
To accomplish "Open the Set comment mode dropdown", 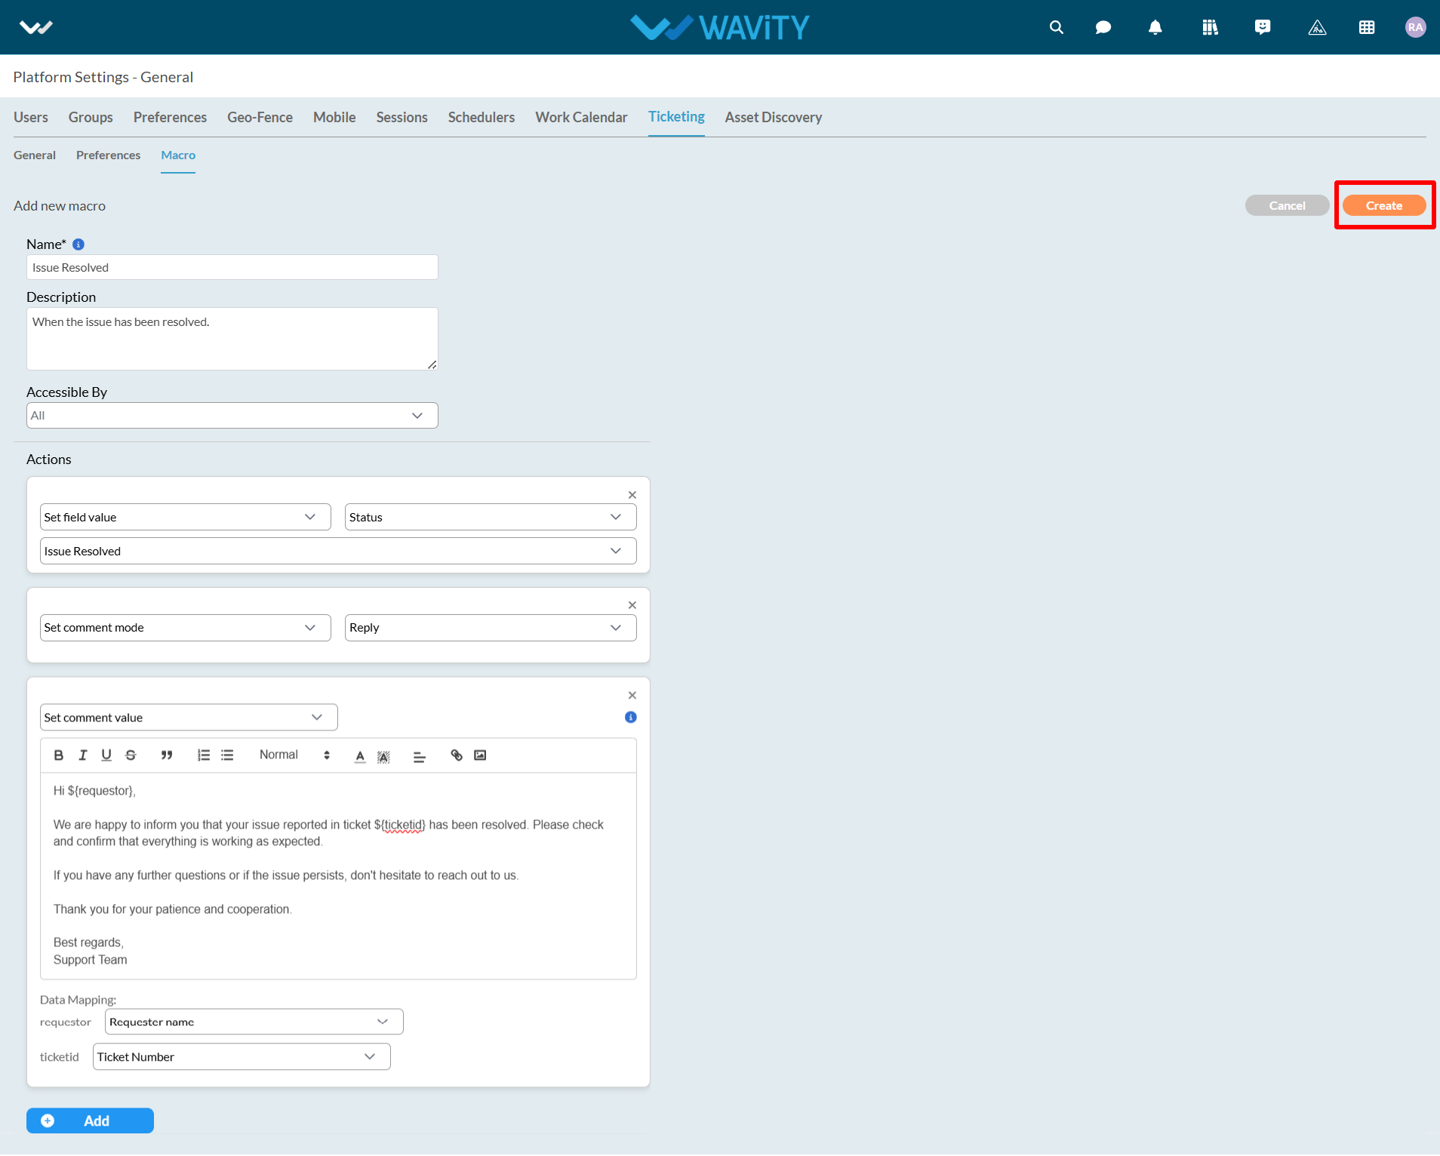I will (x=186, y=628).
